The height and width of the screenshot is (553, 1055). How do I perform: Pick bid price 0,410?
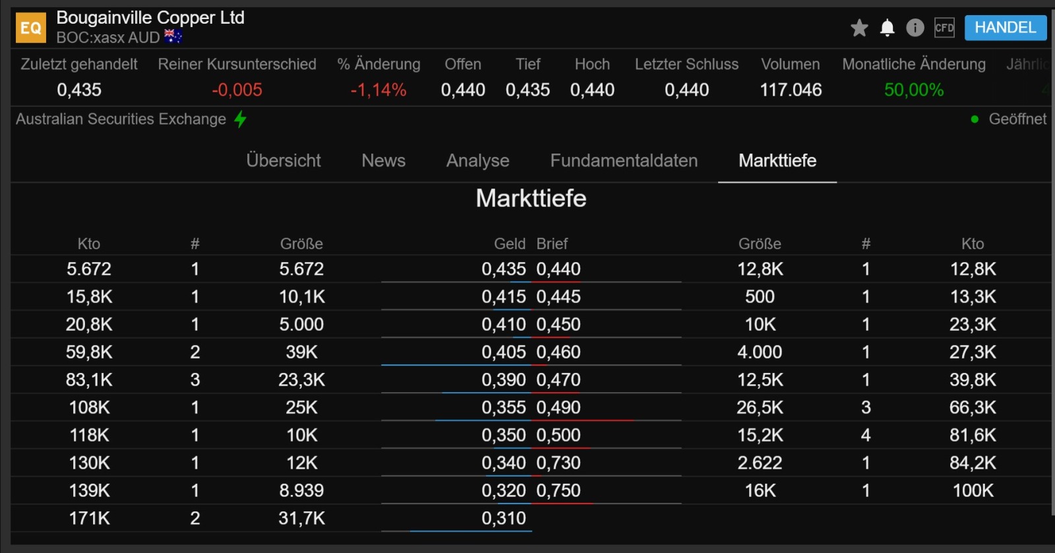[x=504, y=324]
